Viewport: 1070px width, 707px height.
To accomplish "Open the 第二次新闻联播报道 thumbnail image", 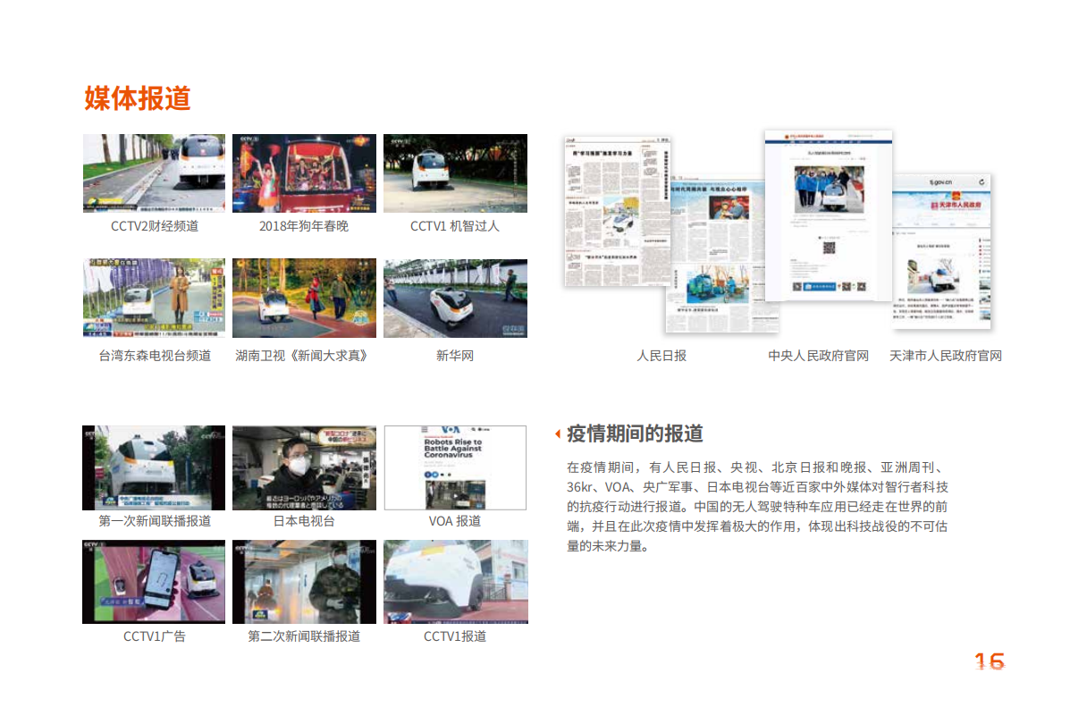I will 304,582.
